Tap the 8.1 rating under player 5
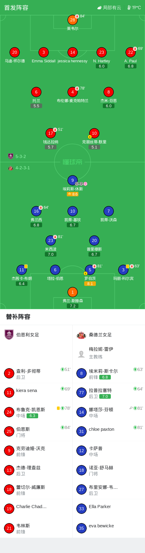 [x=90, y=284]
